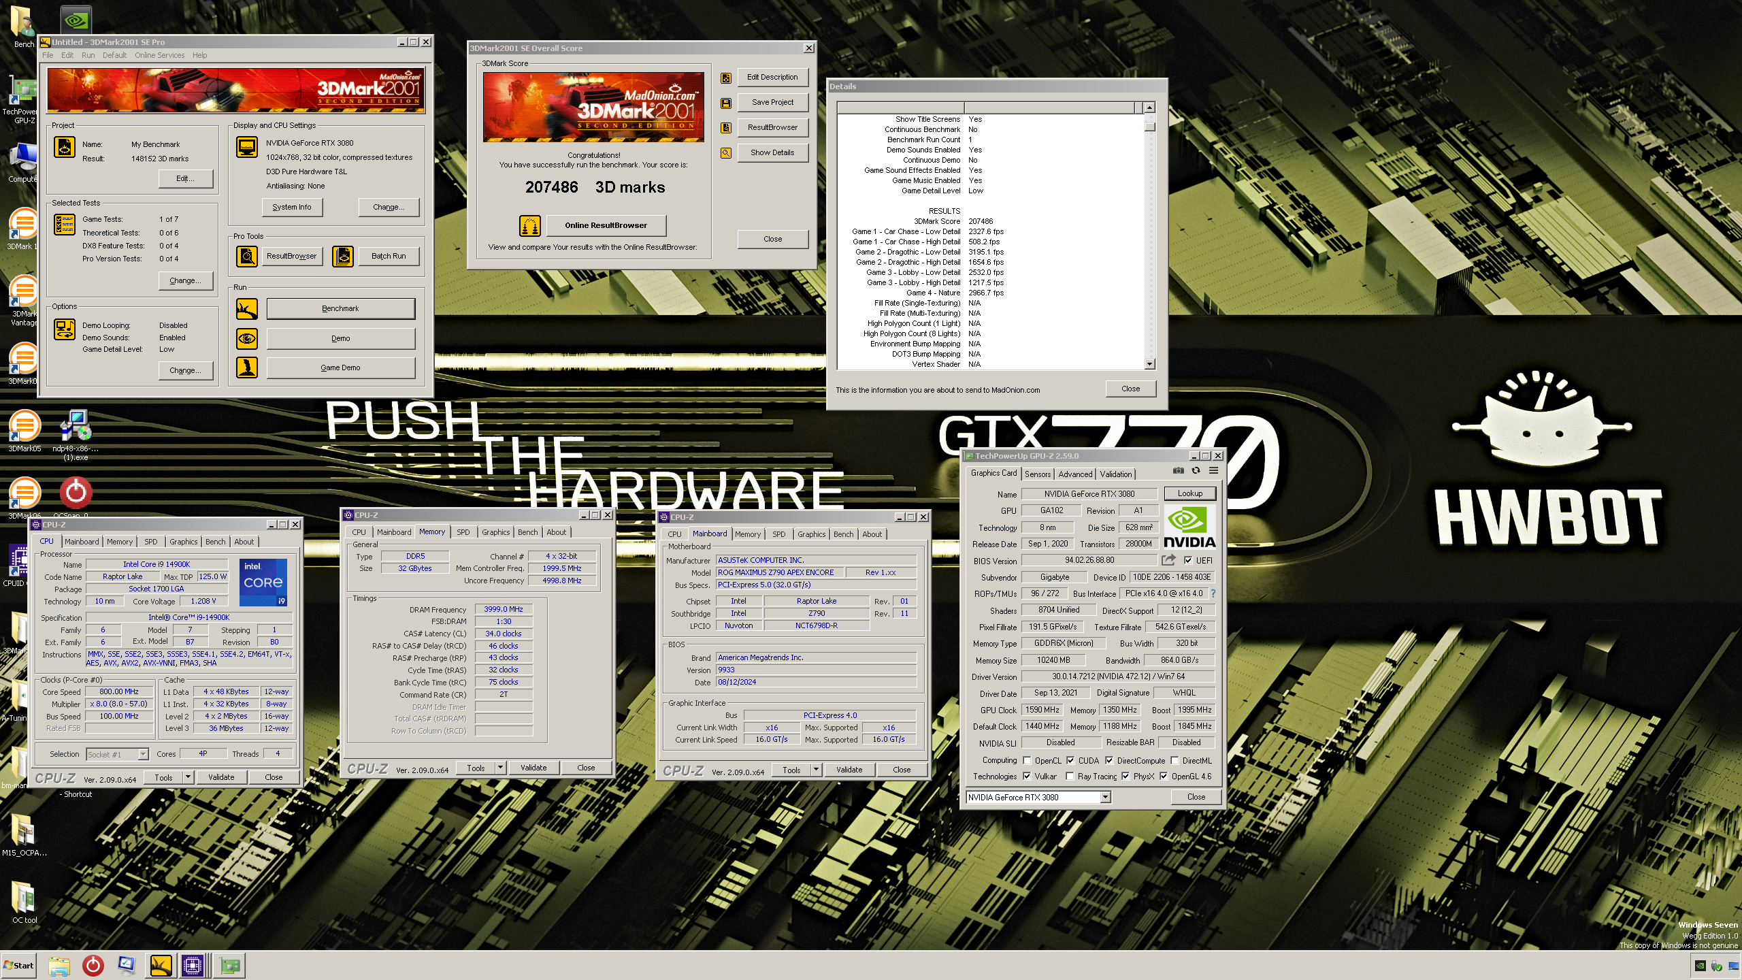Screen dimensions: 1742x980
Task: Click the Bus Interface question mark icon
Action: point(1213,593)
